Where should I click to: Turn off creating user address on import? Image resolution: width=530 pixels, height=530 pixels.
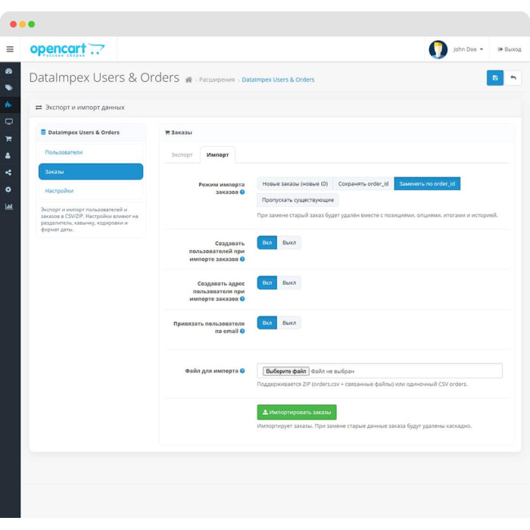289,283
